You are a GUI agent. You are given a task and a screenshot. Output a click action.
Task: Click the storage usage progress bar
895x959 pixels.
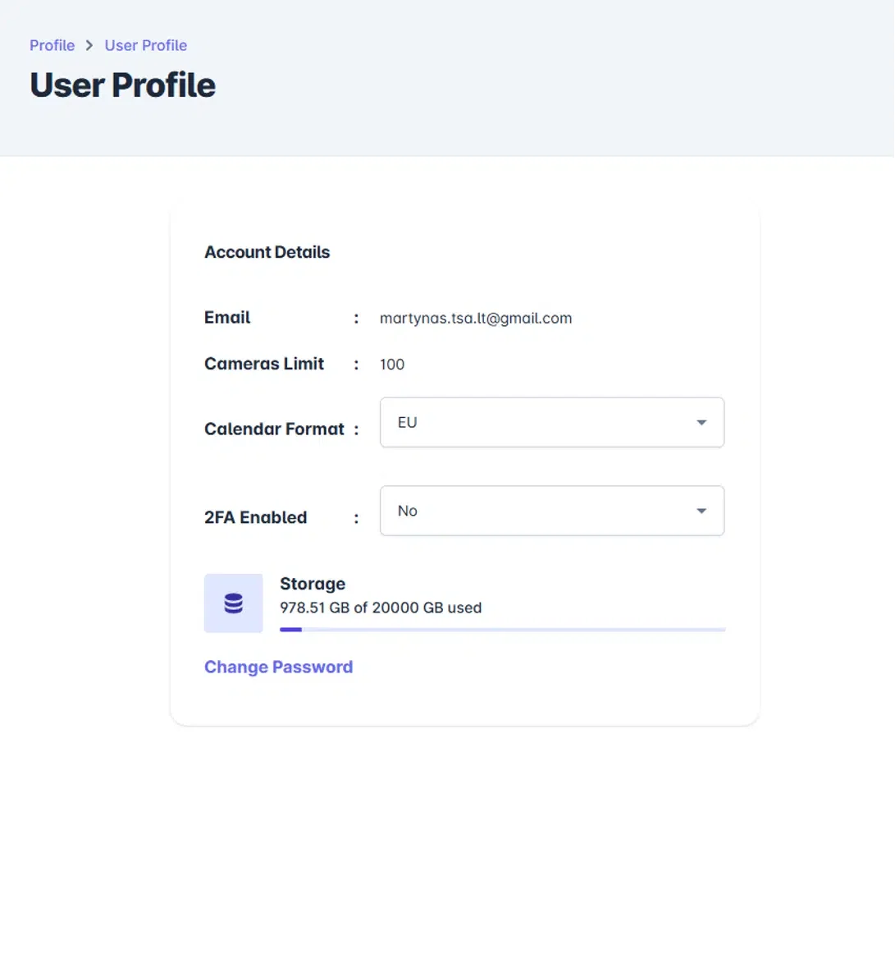[x=502, y=630]
